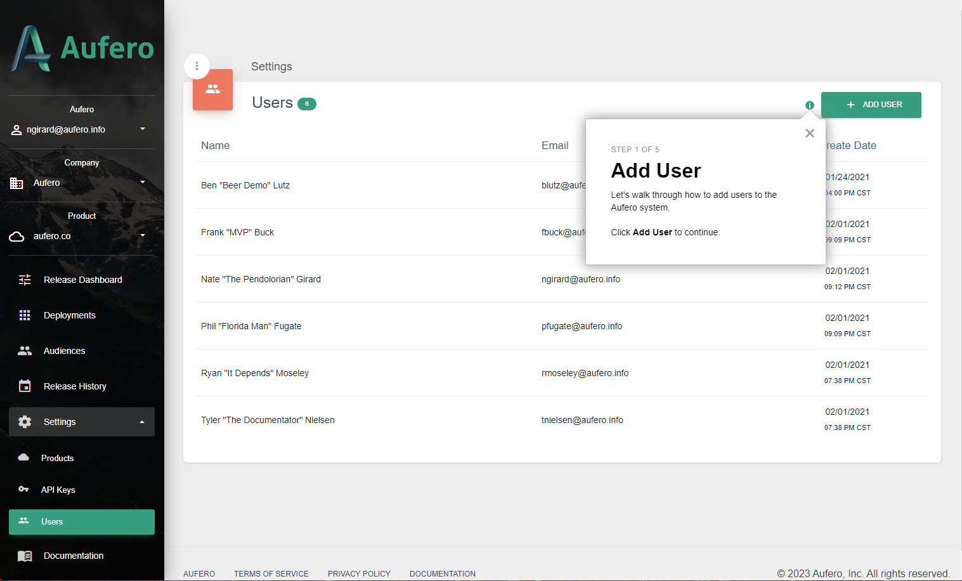The image size is (962, 581).
Task: Go to Audiences in the sidebar
Action: click(64, 351)
